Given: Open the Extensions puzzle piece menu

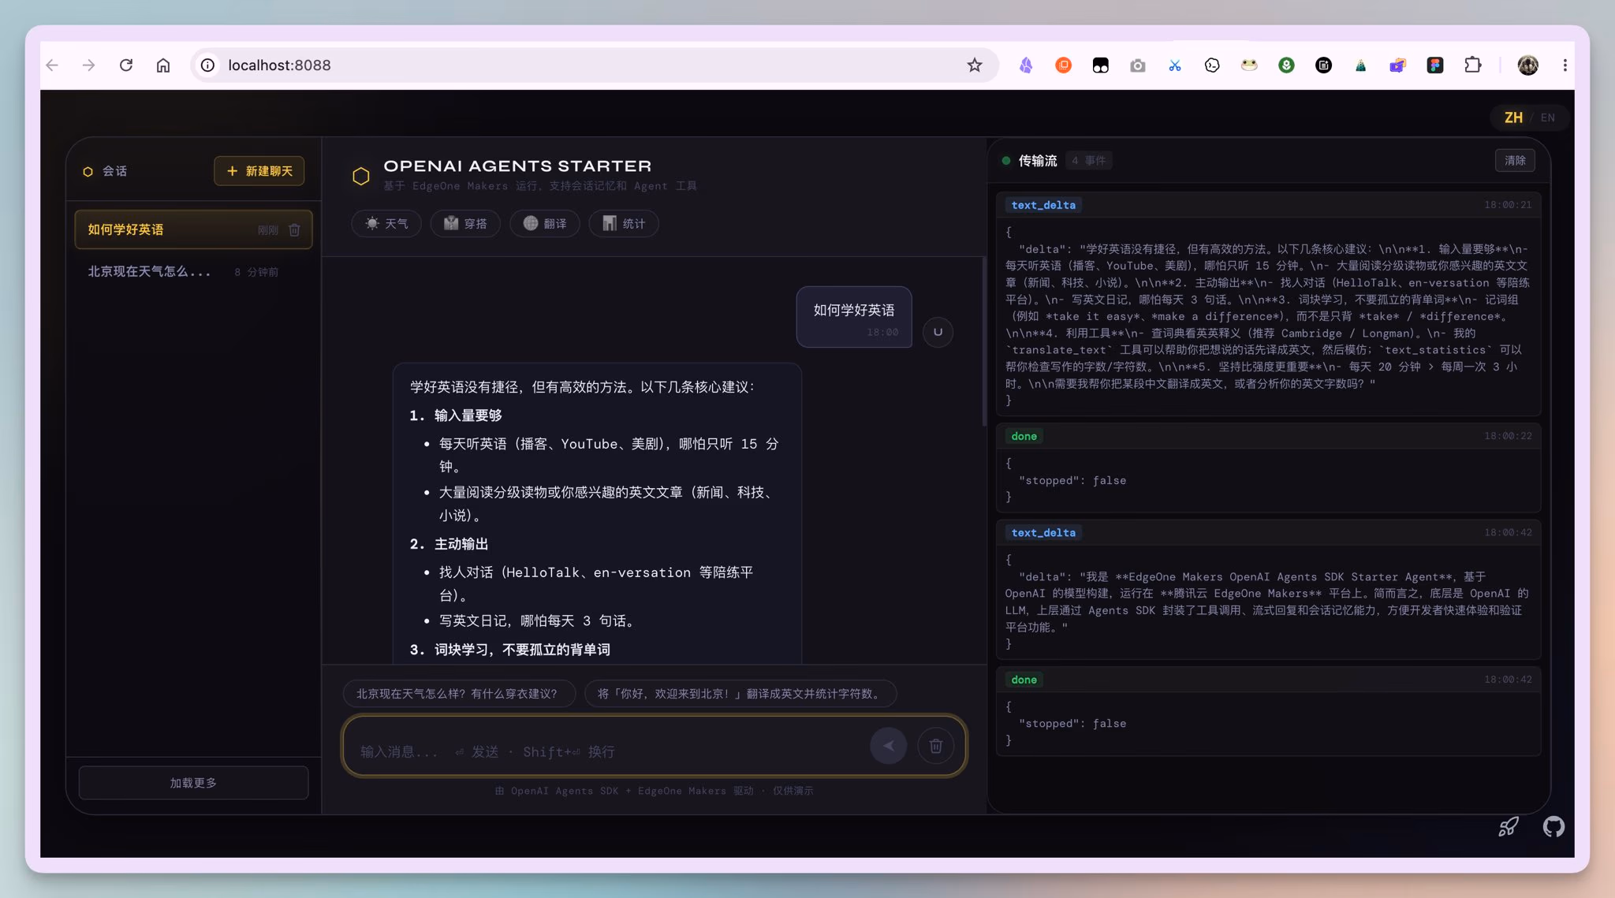Looking at the screenshot, I should pyautogui.click(x=1472, y=65).
